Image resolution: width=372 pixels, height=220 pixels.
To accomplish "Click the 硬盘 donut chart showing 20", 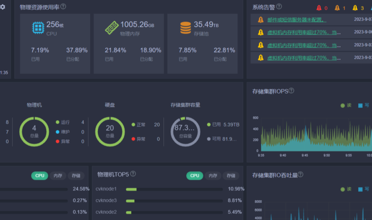I will click(110, 132).
